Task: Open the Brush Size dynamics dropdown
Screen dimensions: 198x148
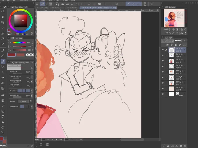Action: point(31,72)
